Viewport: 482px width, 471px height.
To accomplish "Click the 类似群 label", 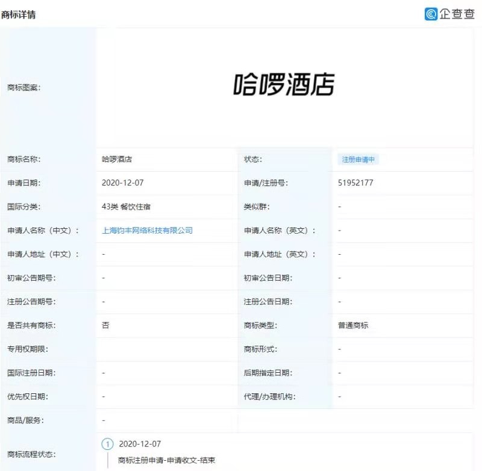I will coord(257,207).
